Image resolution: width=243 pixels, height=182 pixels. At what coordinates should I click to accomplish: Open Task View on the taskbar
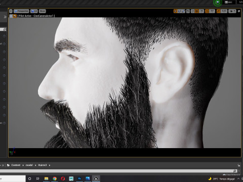tap(38, 178)
